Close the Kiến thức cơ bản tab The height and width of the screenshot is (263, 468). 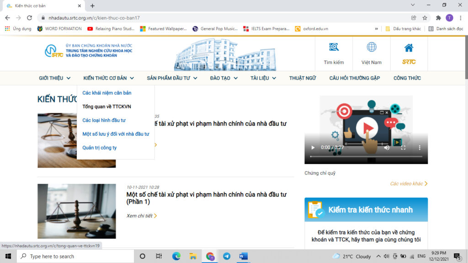[80, 5]
